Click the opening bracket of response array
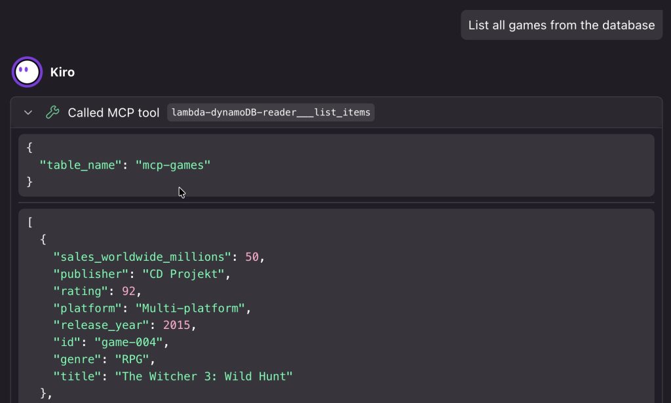Viewport: 671px width, 403px height. (x=30, y=222)
